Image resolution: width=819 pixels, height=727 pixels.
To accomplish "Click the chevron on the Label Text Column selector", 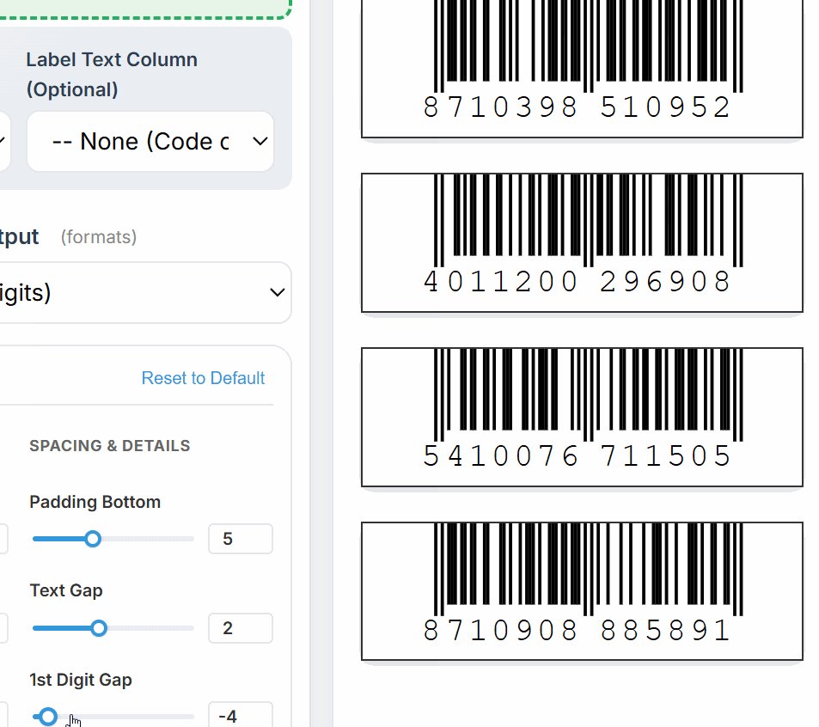I will (x=260, y=141).
